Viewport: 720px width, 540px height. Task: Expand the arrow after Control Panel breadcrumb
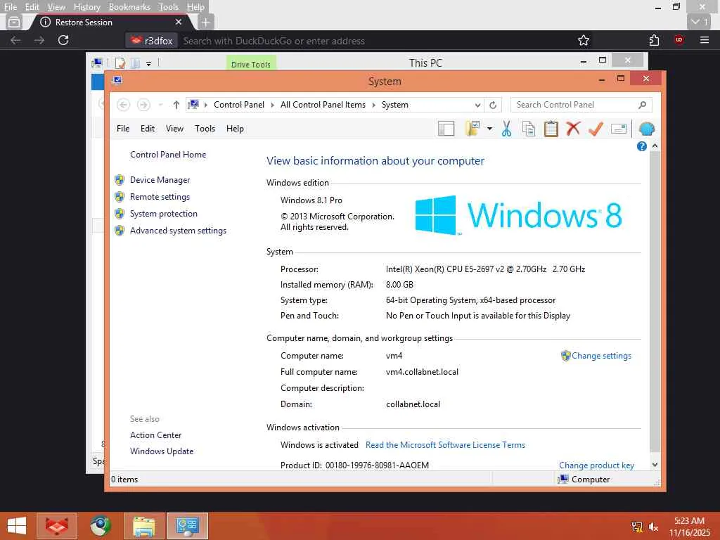click(x=272, y=105)
